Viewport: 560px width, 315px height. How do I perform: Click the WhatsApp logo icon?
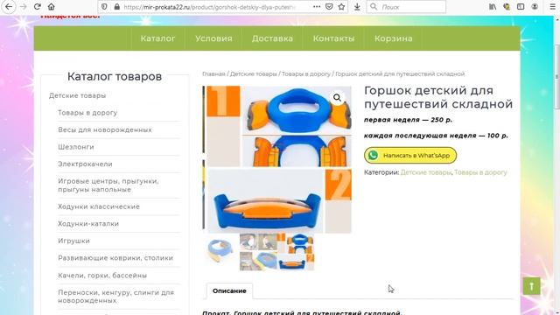373,156
